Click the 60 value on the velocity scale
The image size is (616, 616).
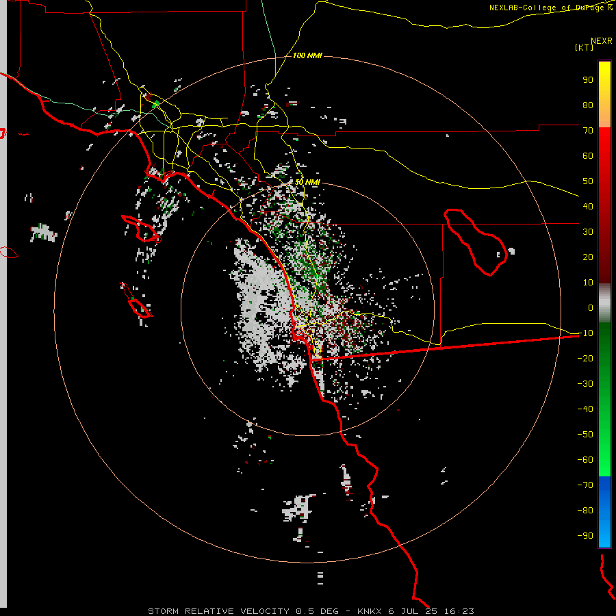pos(588,155)
